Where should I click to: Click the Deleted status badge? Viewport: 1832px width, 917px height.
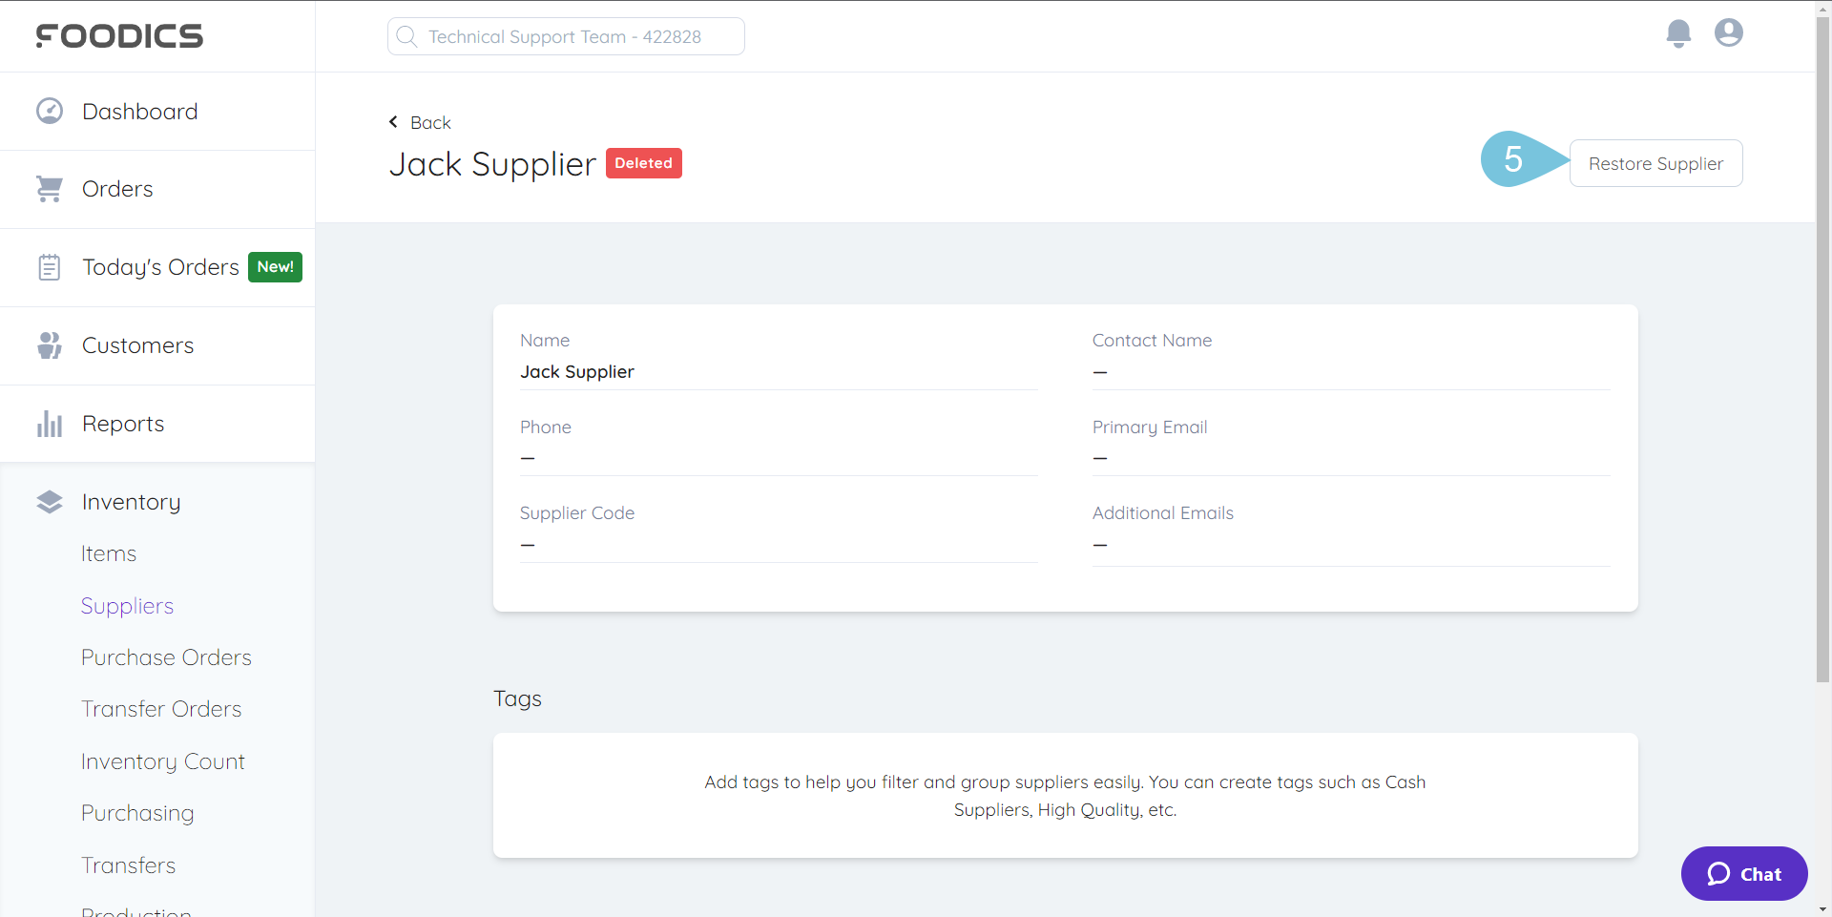pos(643,163)
